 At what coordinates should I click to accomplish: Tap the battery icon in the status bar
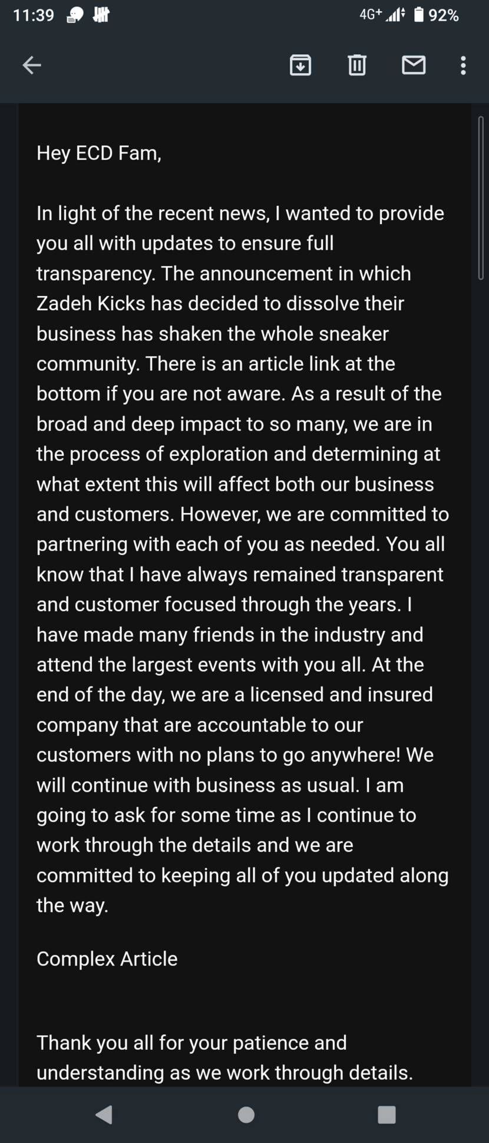[419, 15]
